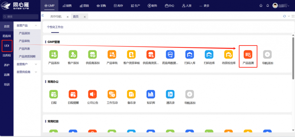Open the 公司公告 announcement icon
Viewport: 295px width, 137px height.
pyautogui.click(x=93, y=94)
